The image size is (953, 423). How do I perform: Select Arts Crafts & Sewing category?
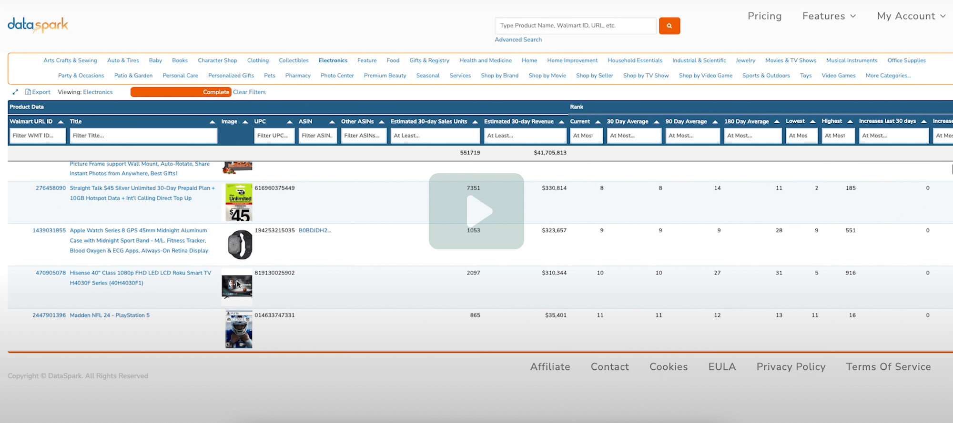pos(70,60)
